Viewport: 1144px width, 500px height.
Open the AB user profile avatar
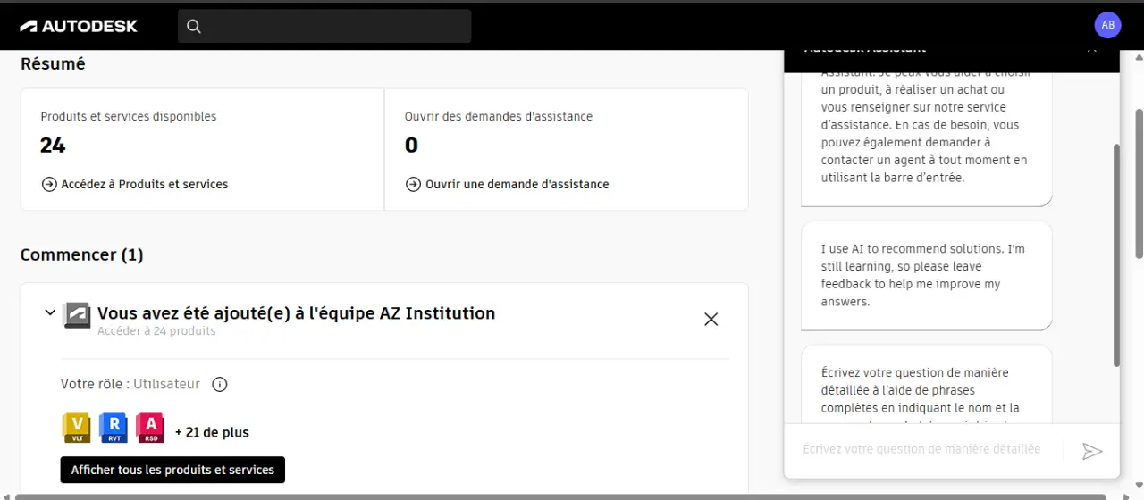[1108, 25]
